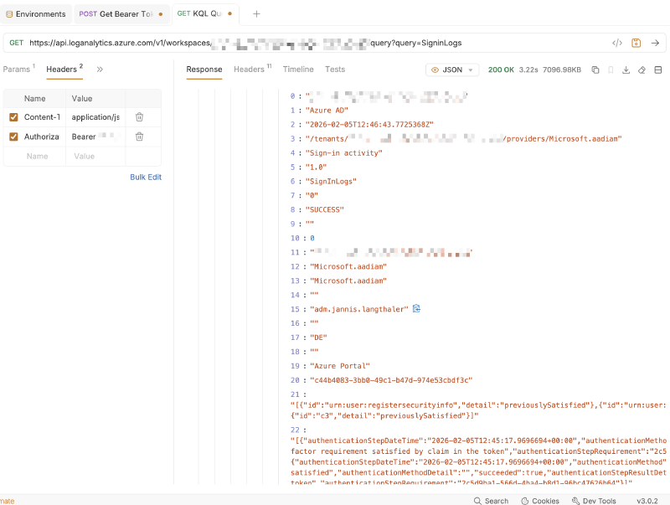The height and width of the screenshot is (505, 670).
Task: Copy the adm.jannis.langthaler value
Action: 416,309
